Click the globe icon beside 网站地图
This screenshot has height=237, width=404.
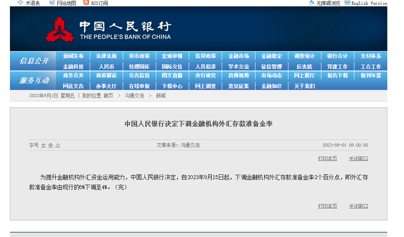52,2
